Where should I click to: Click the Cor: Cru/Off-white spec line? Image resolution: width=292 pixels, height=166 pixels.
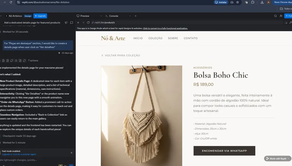pyautogui.click(x=205, y=139)
